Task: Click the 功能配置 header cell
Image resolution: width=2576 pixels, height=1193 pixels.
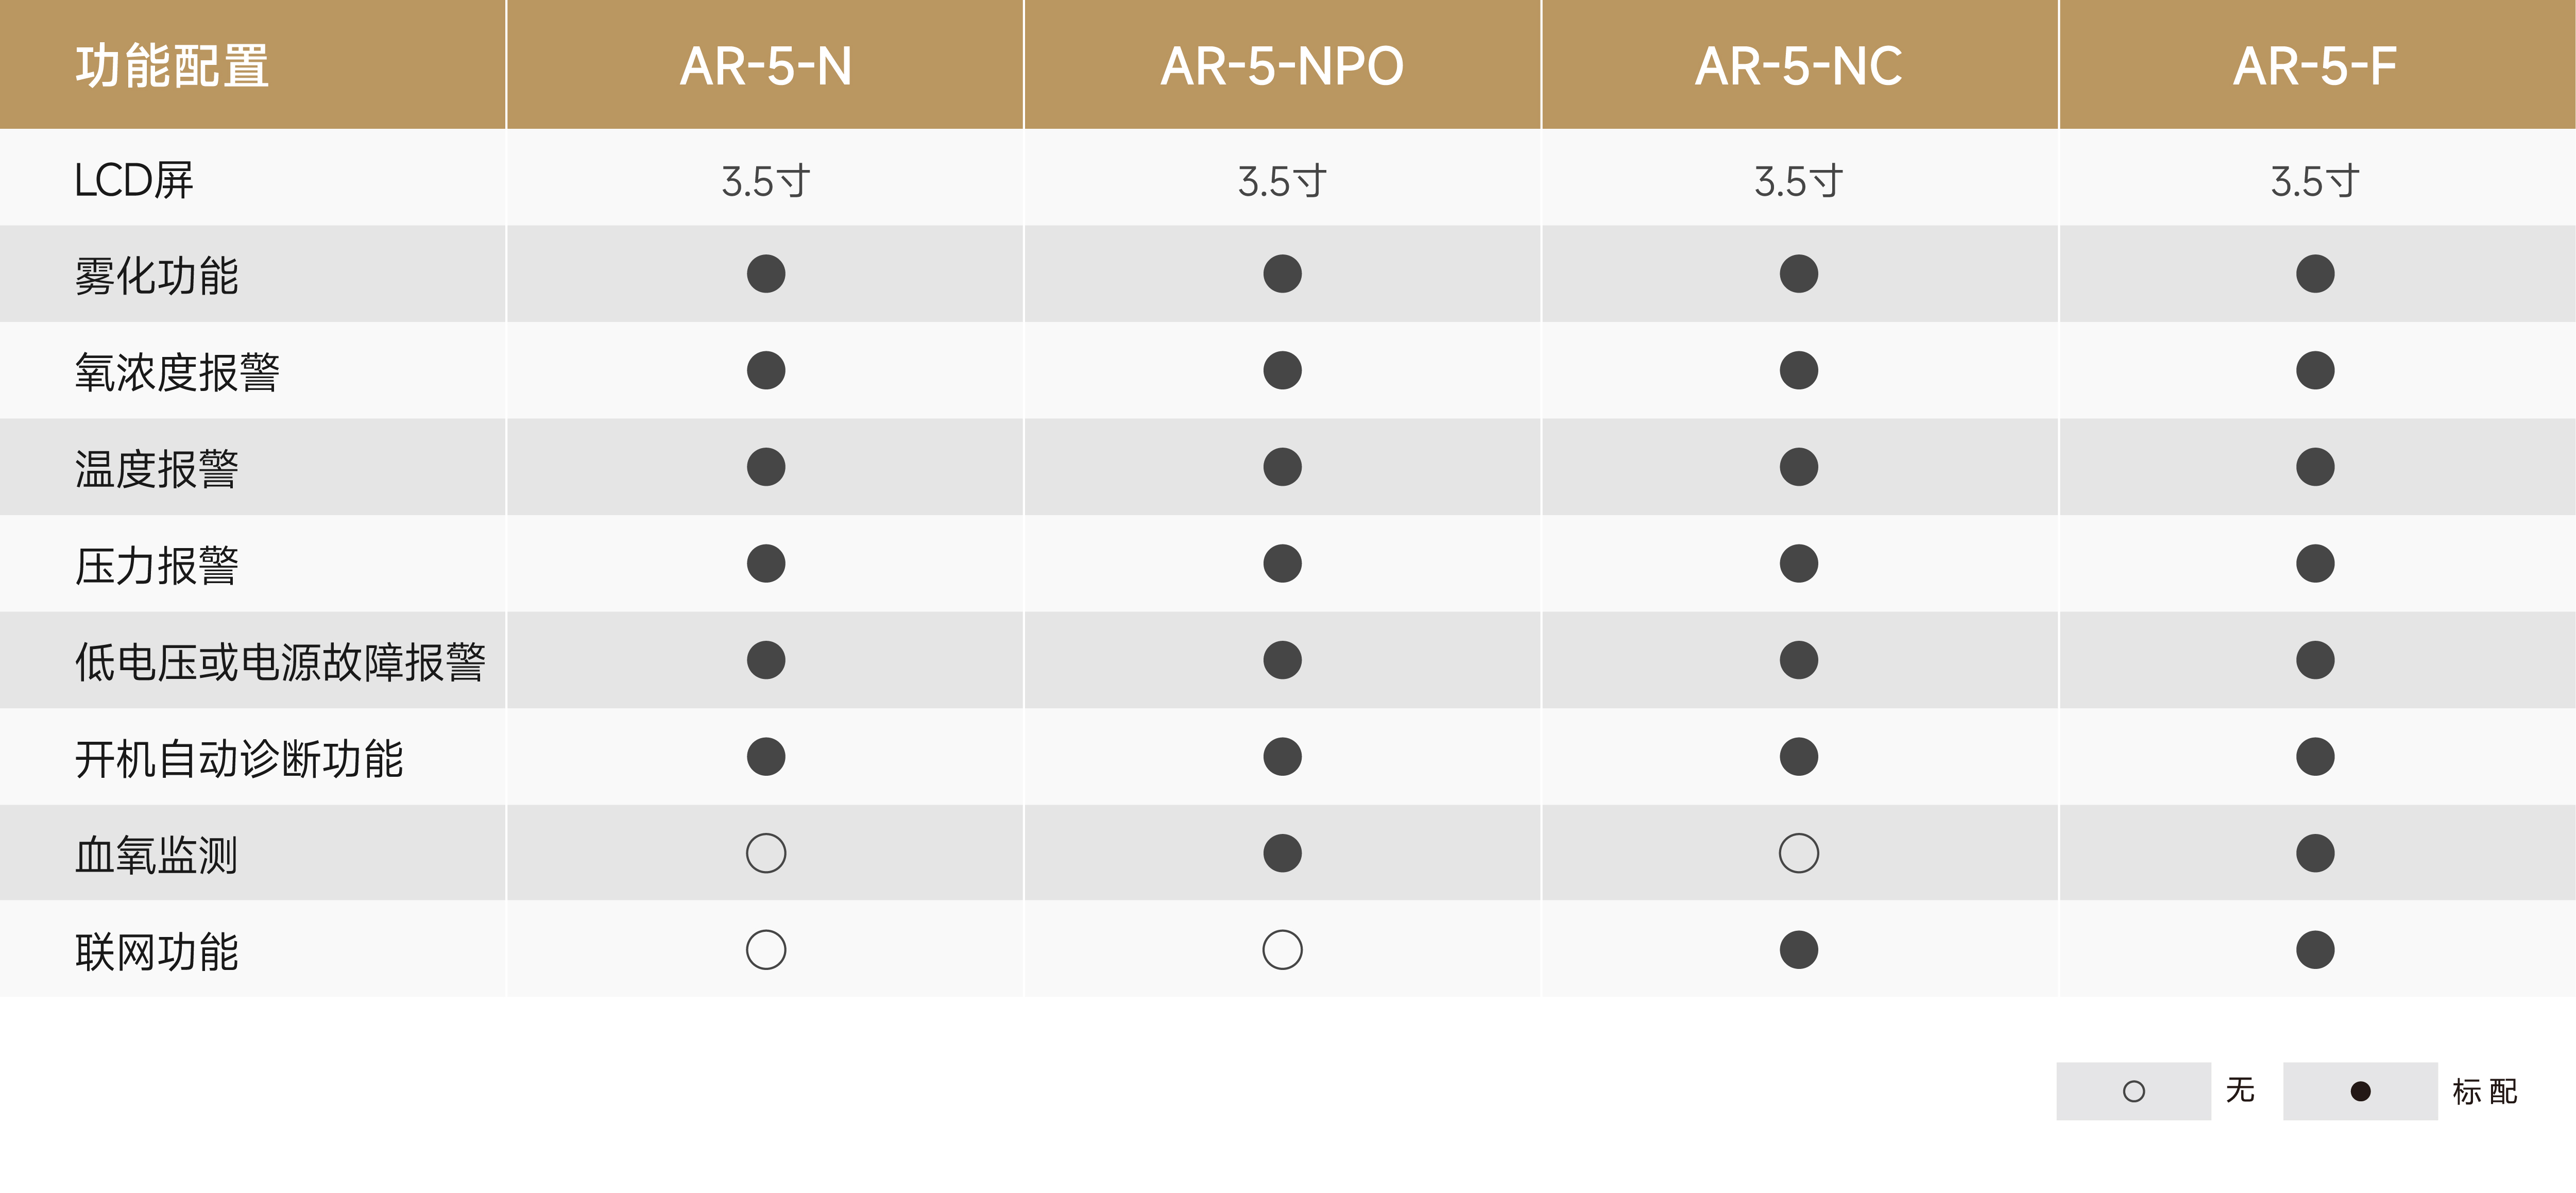Action: click(x=172, y=66)
